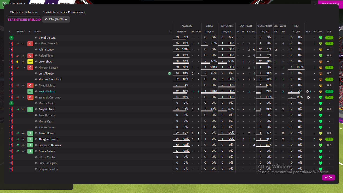Screen dimensions: 343x193
Task: Select the Statistiche di Trelicio tab
Action: click(24, 12)
